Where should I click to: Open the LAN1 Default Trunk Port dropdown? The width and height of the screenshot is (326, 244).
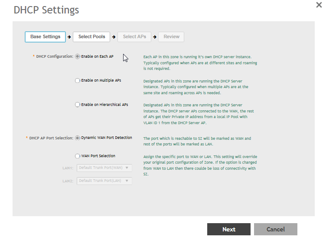point(104,168)
